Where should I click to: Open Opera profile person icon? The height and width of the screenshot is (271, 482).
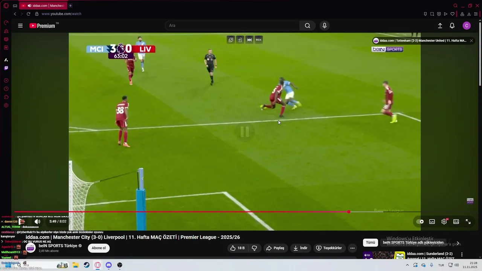click(462, 14)
